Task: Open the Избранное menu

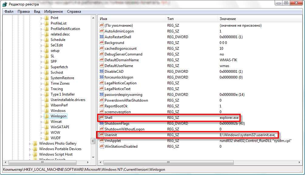Action: click(x=53, y=12)
